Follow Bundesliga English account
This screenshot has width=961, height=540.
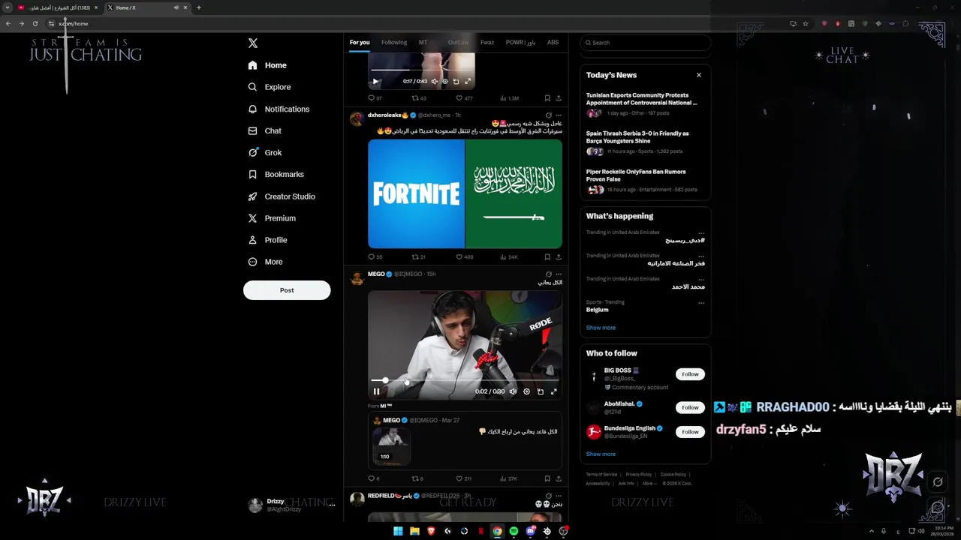pyautogui.click(x=690, y=432)
